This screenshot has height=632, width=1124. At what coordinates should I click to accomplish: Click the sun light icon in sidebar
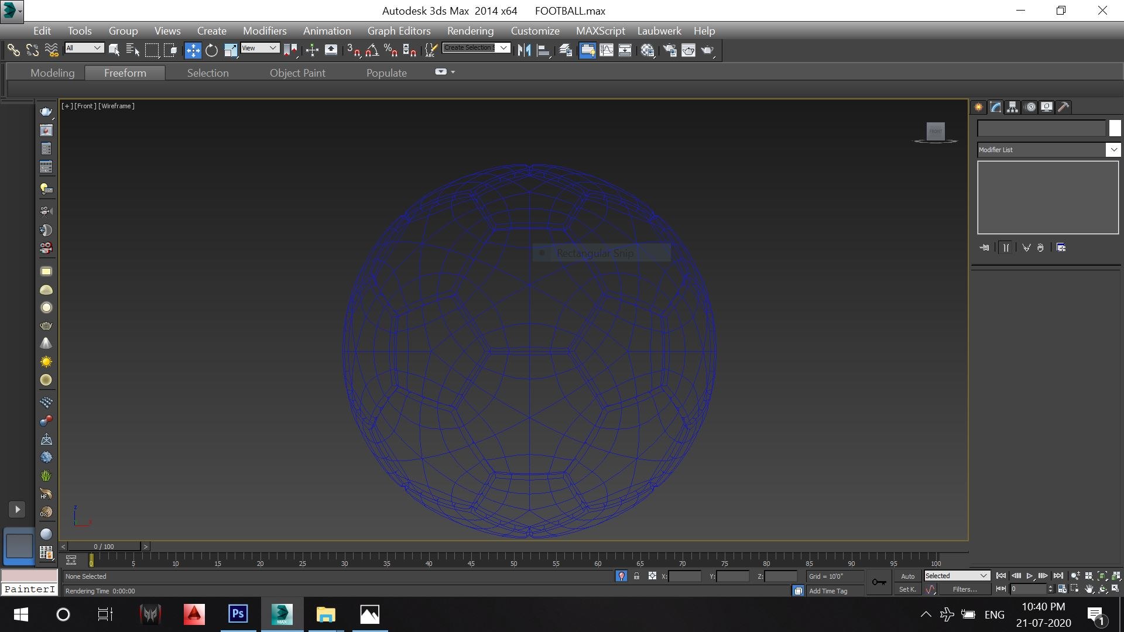click(46, 362)
